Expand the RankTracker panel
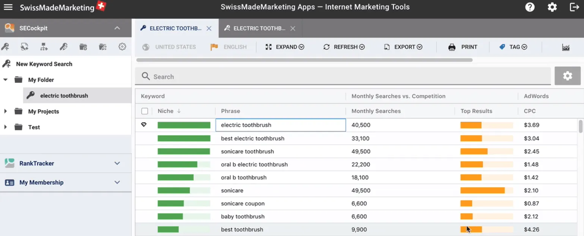The height and width of the screenshot is (236, 584). [117, 164]
